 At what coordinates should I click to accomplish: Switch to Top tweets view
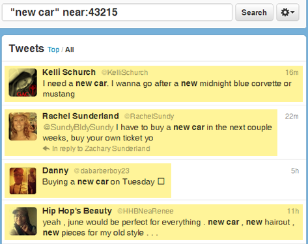click(53, 49)
